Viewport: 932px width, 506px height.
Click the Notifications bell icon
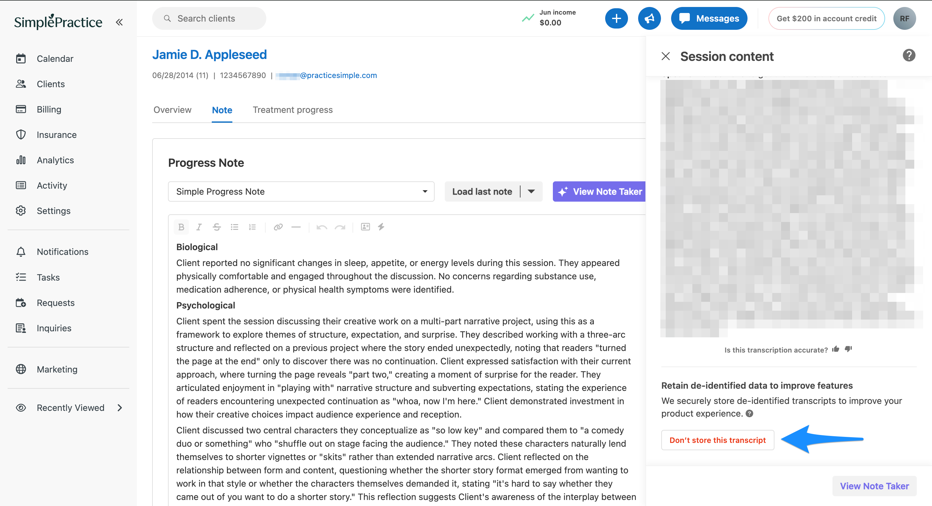click(21, 251)
